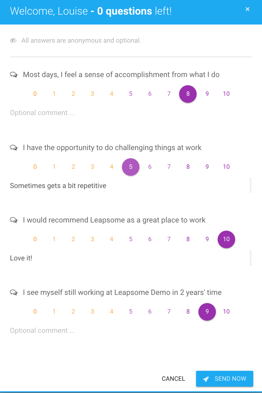Add optional comment under the 2 years' question
This screenshot has width=262, height=393.
click(131, 331)
